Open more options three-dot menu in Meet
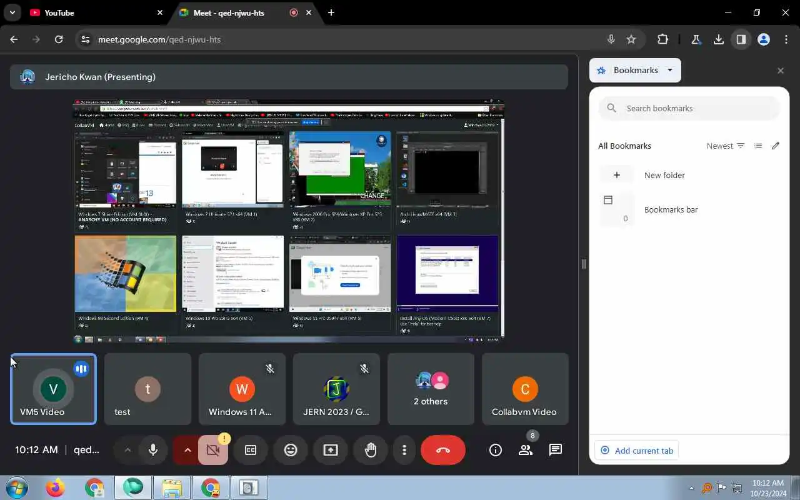Screen dimensions: 800x500 (404, 450)
